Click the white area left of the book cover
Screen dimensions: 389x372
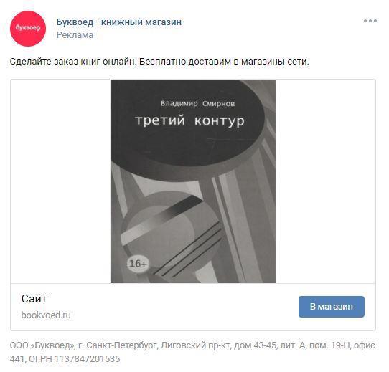pos(60,181)
